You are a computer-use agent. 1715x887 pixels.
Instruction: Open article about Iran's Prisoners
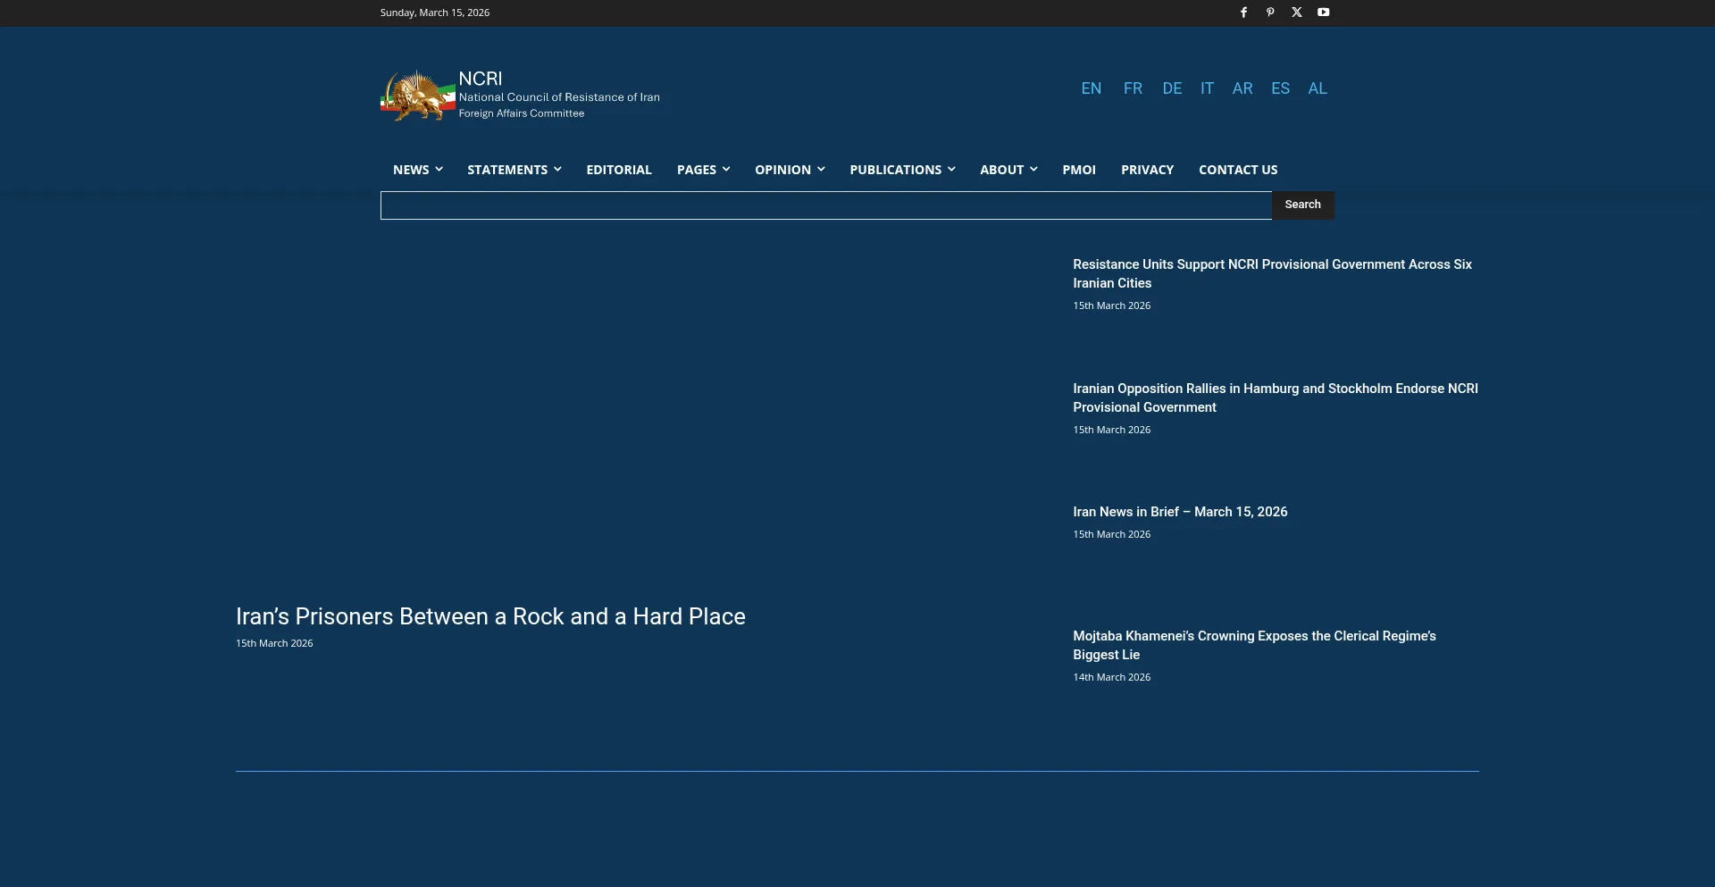click(490, 616)
